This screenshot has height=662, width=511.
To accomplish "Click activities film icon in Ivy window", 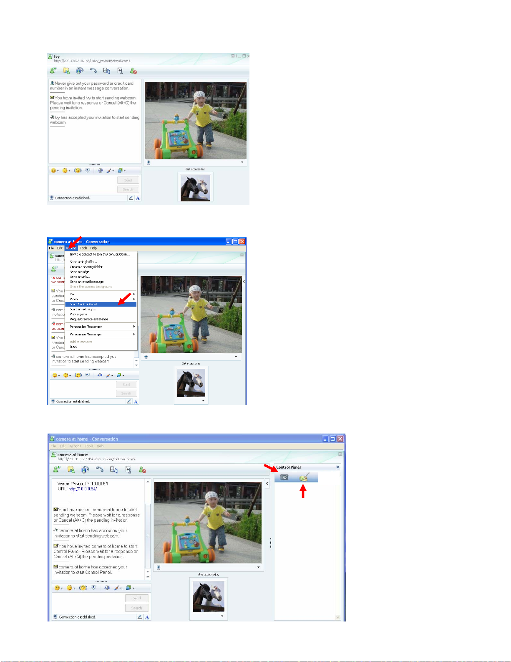I will coord(106,71).
